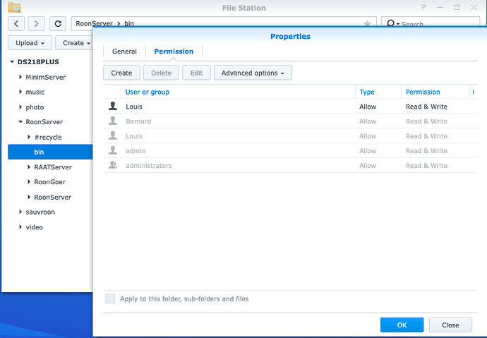Screen dimensions: 487x338
Task: Refresh the File Station folder view
Action: [58, 23]
